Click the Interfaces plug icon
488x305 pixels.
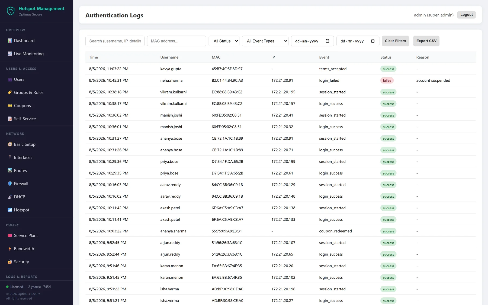pyautogui.click(x=10, y=158)
